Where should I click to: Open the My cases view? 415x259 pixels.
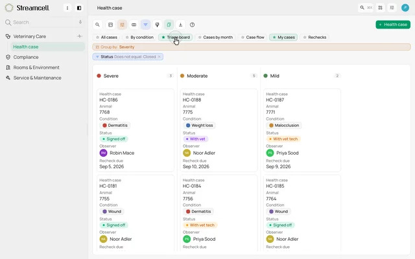283,38
